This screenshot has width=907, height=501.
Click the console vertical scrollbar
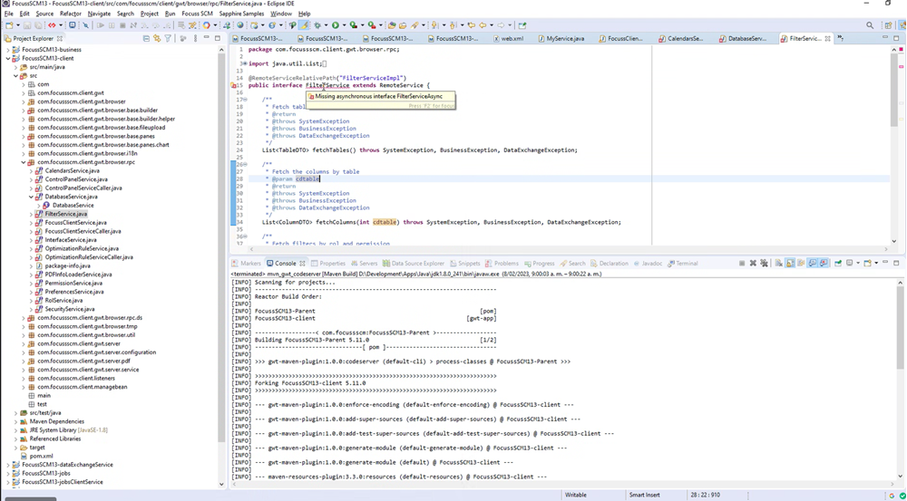click(900, 330)
